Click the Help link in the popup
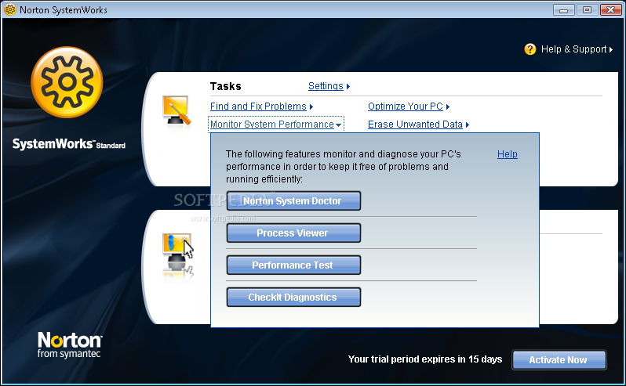626x386 pixels. 508,154
